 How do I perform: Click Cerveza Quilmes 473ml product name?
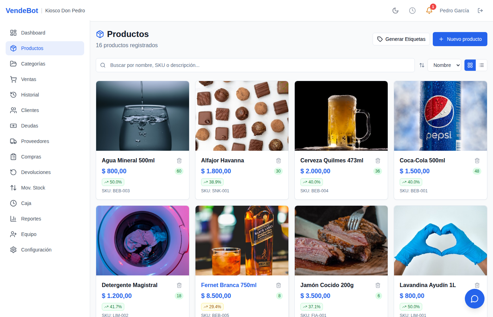coord(332,160)
